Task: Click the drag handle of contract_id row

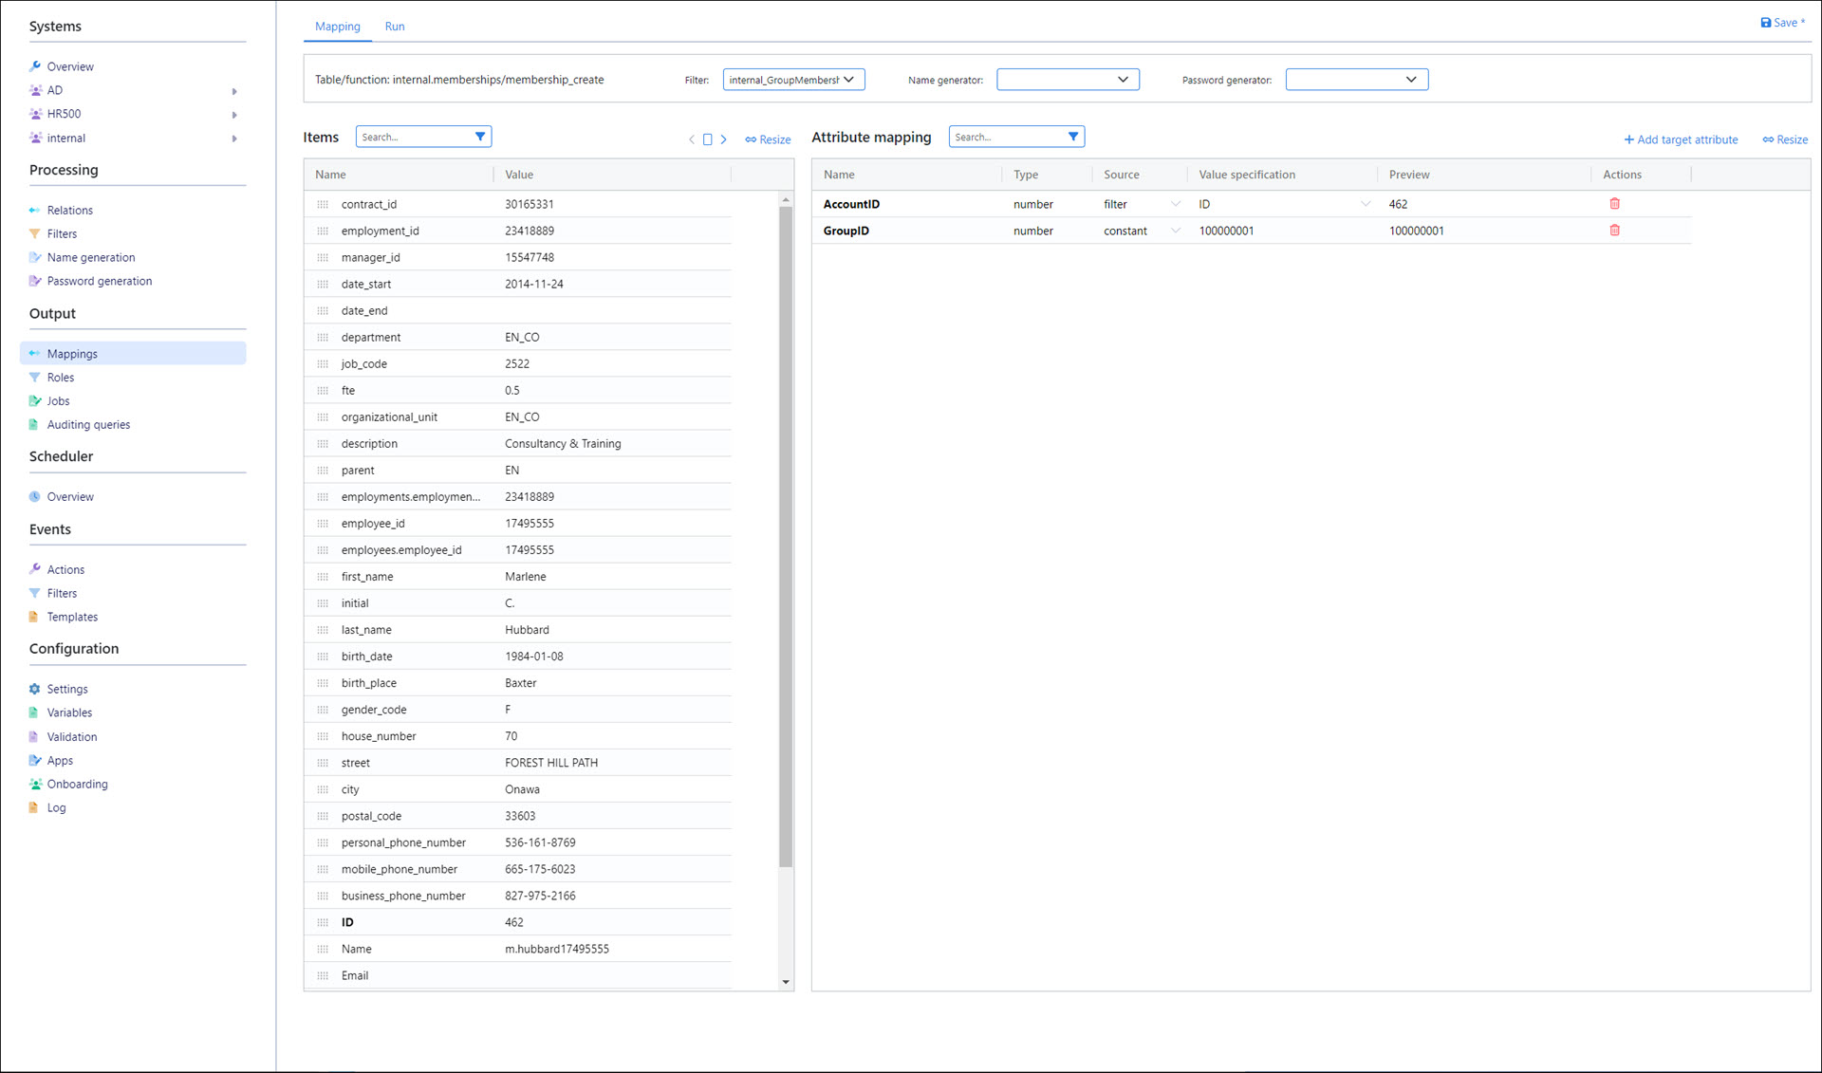Action: click(323, 204)
